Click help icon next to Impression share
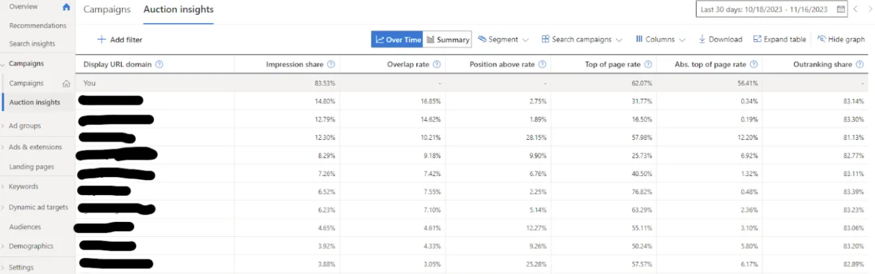 [331, 64]
